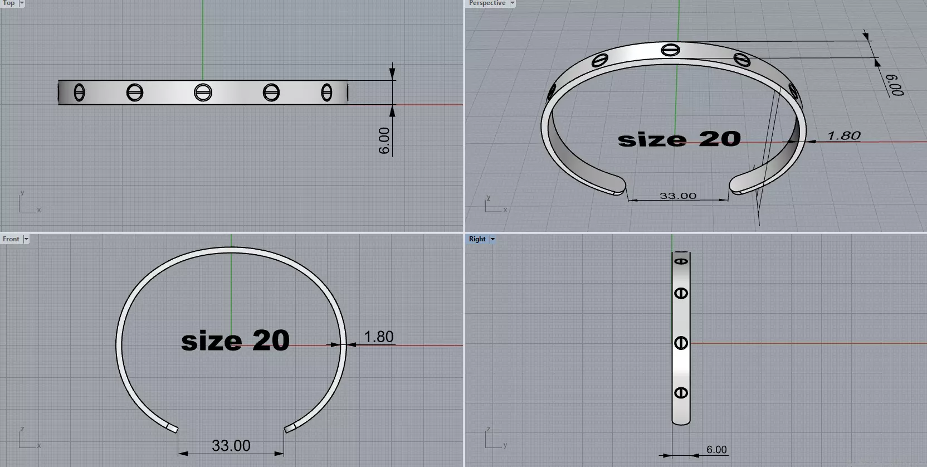
Task: Select the screw motif on the red axis in Right viewport
Action: click(x=681, y=343)
